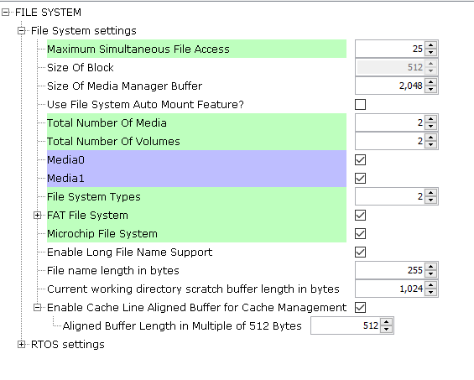Turn off Enable Long File Name Support
Image resolution: width=474 pixels, height=380 pixels.
[x=361, y=252]
